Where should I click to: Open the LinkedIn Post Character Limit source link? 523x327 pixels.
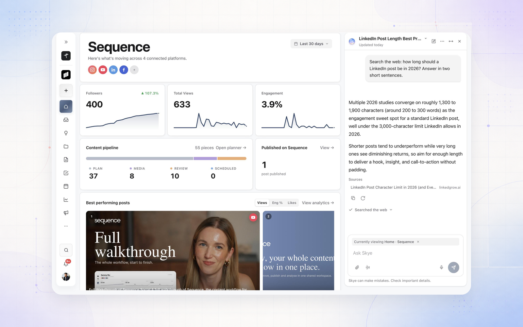[x=405, y=187]
